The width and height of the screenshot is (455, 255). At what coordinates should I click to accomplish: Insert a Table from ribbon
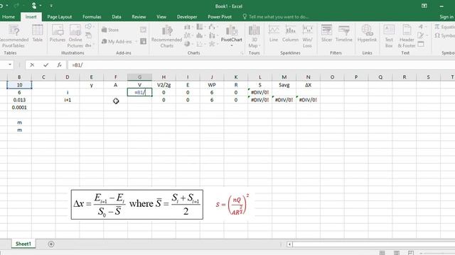(x=38, y=33)
